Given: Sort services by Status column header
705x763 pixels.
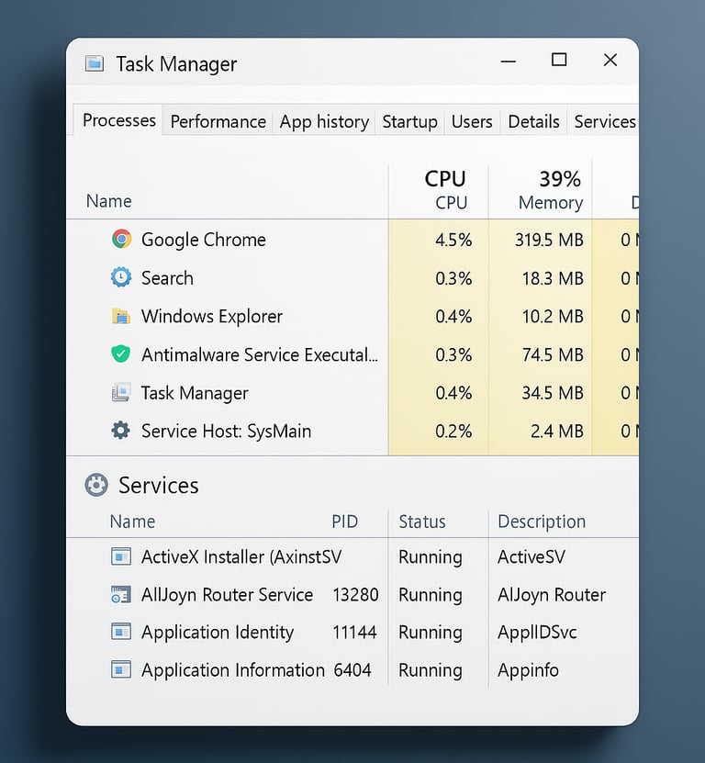Looking at the screenshot, I should point(422,522).
